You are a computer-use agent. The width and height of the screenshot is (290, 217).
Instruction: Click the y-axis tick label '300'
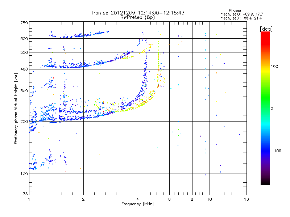pyautogui.click(x=24, y=91)
